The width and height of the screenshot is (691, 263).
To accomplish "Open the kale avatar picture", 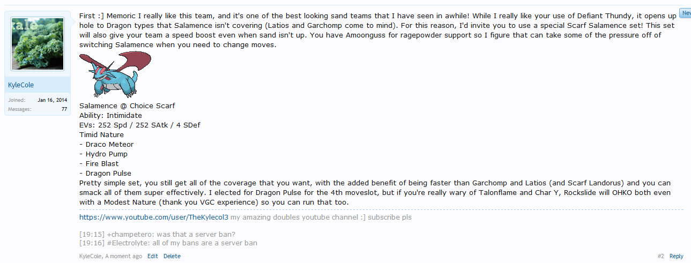I will 38,44.
